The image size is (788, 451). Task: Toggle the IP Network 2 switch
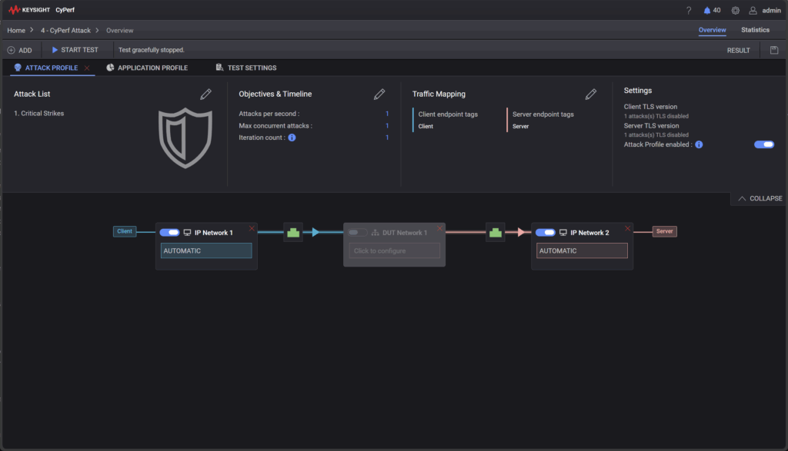click(x=546, y=232)
